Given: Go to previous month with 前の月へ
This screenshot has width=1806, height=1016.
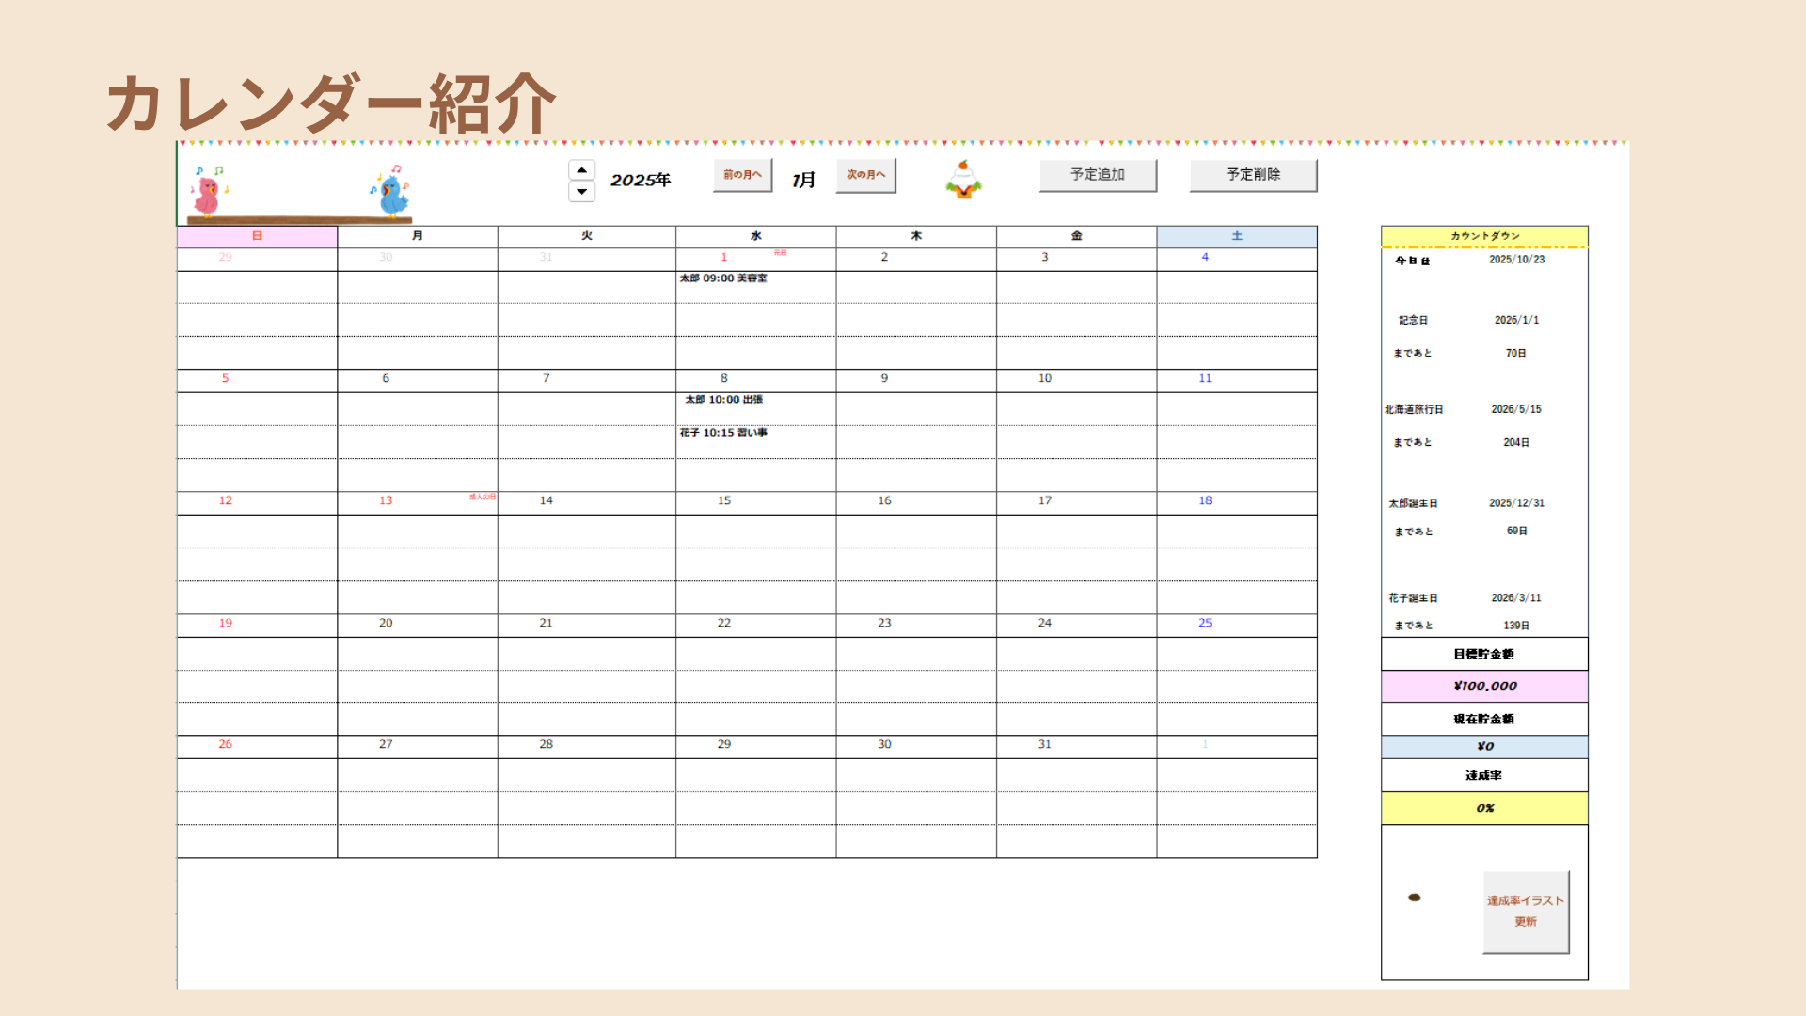Looking at the screenshot, I should (x=742, y=175).
